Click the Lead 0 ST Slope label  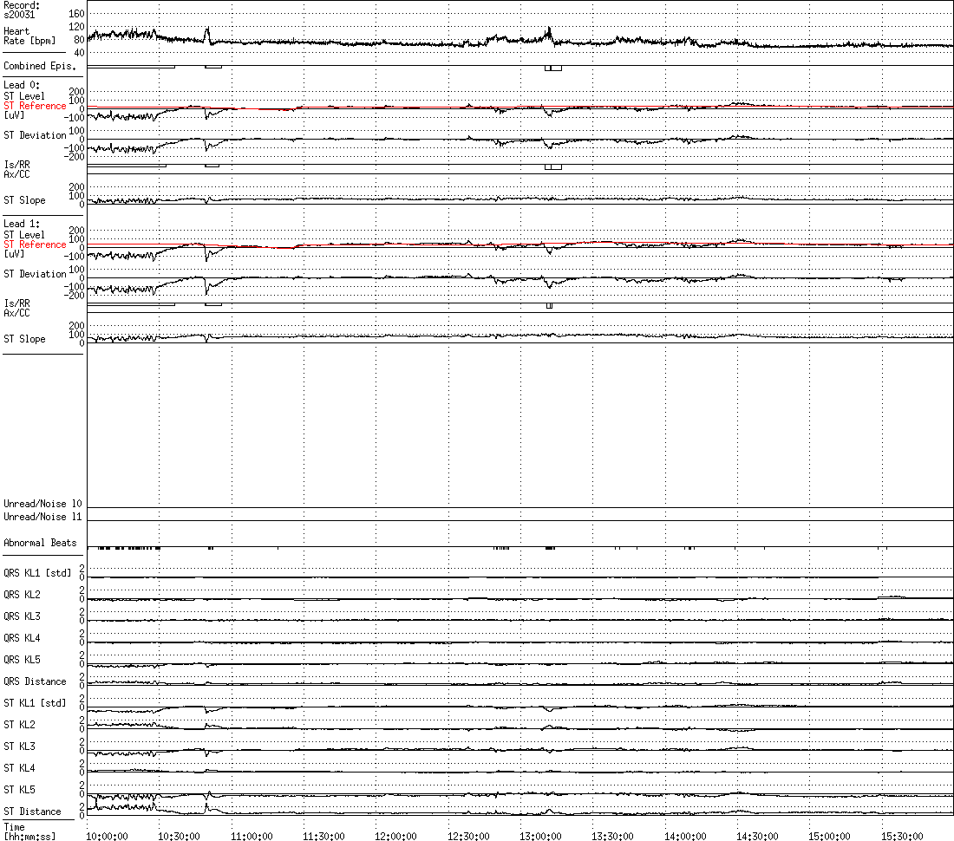click(x=24, y=200)
